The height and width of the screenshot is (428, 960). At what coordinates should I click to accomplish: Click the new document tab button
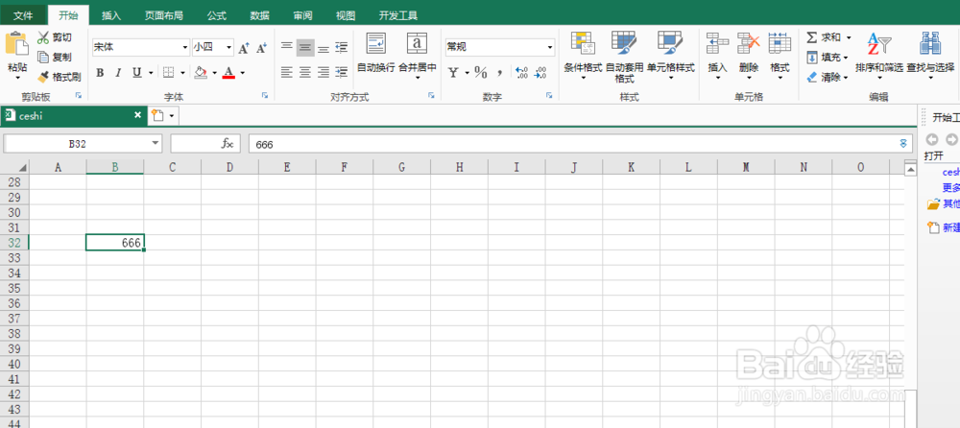(157, 115)
